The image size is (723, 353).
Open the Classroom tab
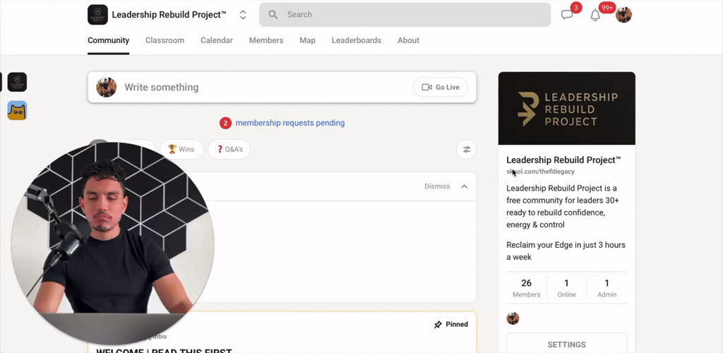165,40
